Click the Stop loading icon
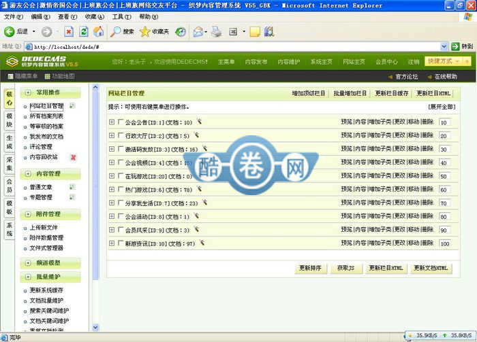This screenshot has width=477, height=342. (69, 31)
